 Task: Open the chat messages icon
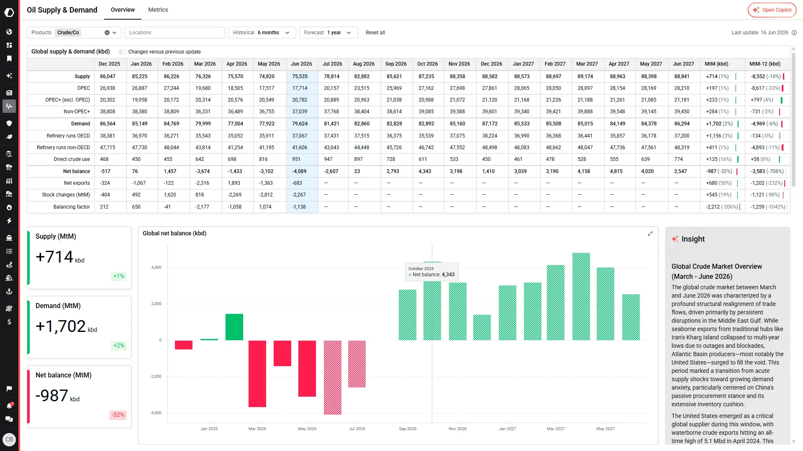(x=9, y=419)
